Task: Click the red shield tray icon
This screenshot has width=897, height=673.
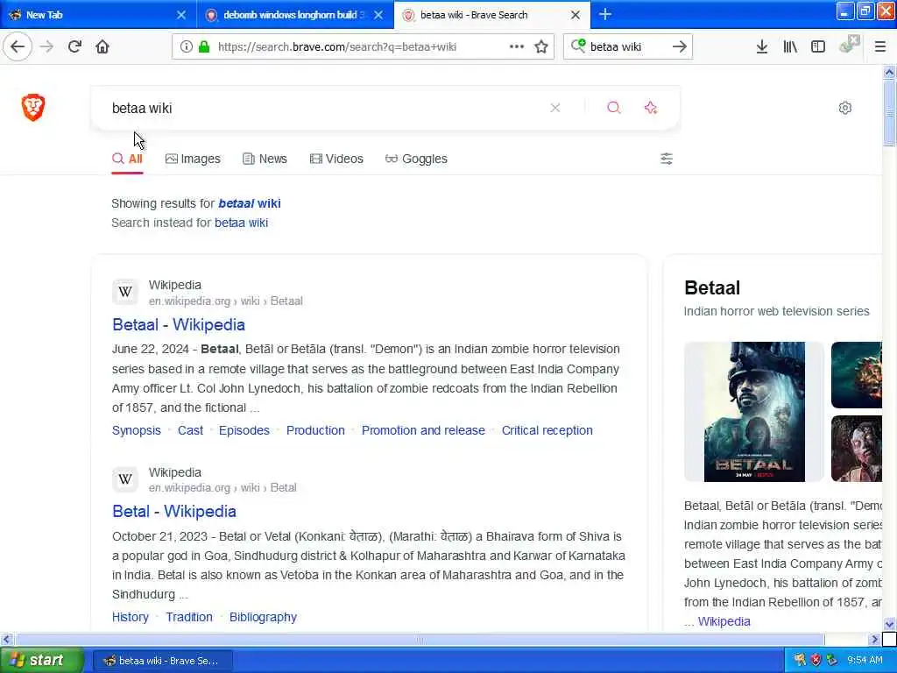Action: tap(816, 660)
